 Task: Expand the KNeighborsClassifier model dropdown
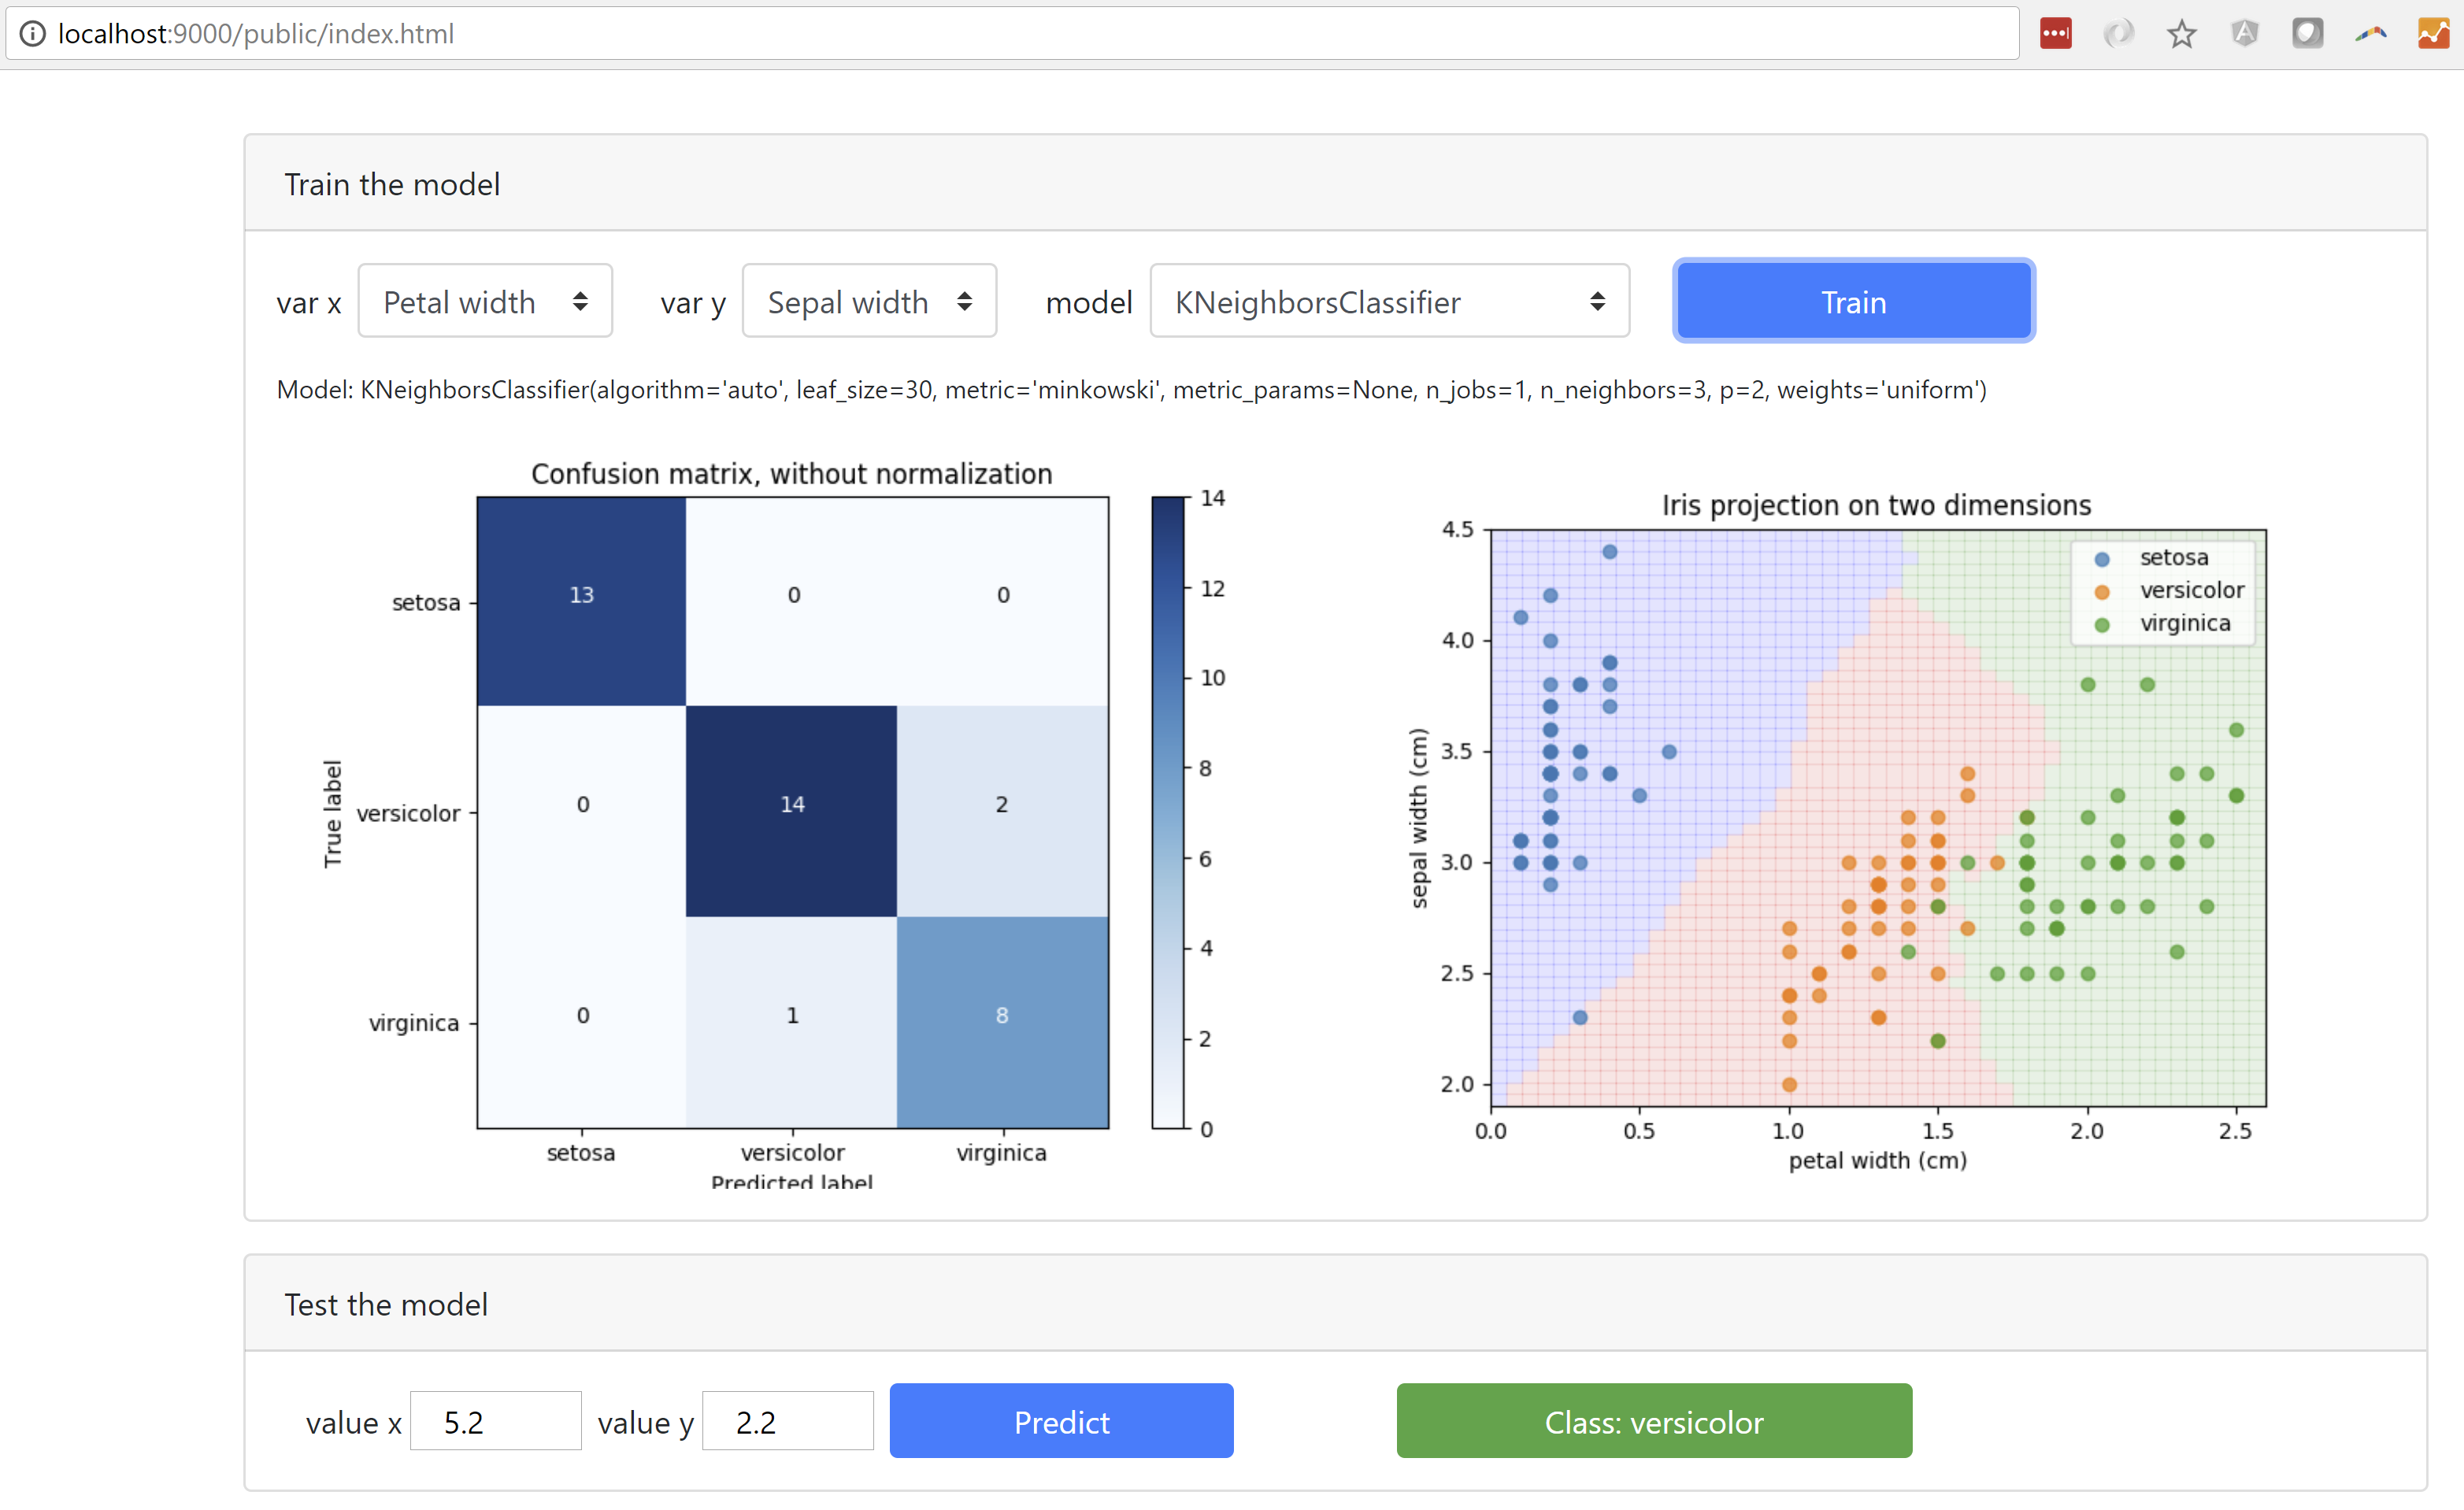pos(1389,301)
